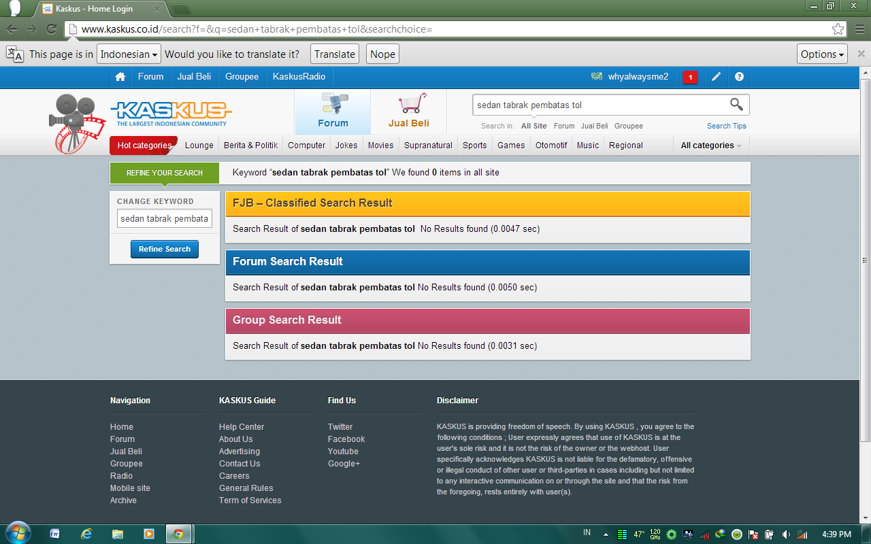Click the Refine Search button
Image resolution: width=871 pixels, height=544 pixels.
click(x=165, y=249)
